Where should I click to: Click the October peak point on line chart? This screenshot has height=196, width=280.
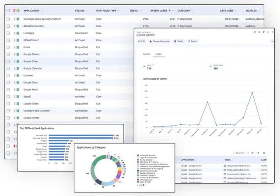pyautogui.click(x=207, y=102)
